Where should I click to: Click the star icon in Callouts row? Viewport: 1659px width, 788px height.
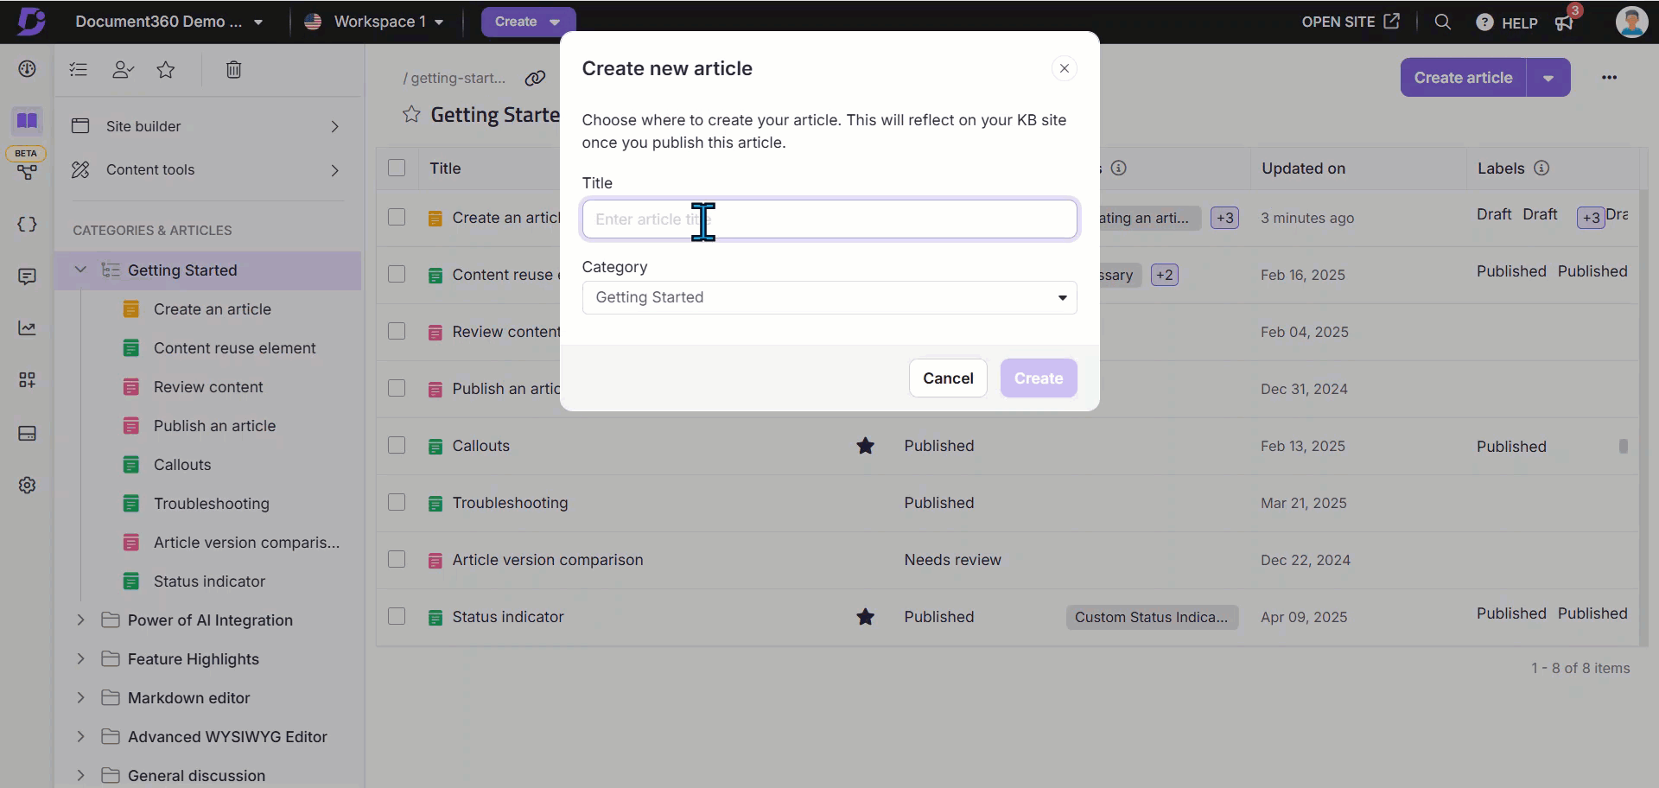click(x=865, y=445)
